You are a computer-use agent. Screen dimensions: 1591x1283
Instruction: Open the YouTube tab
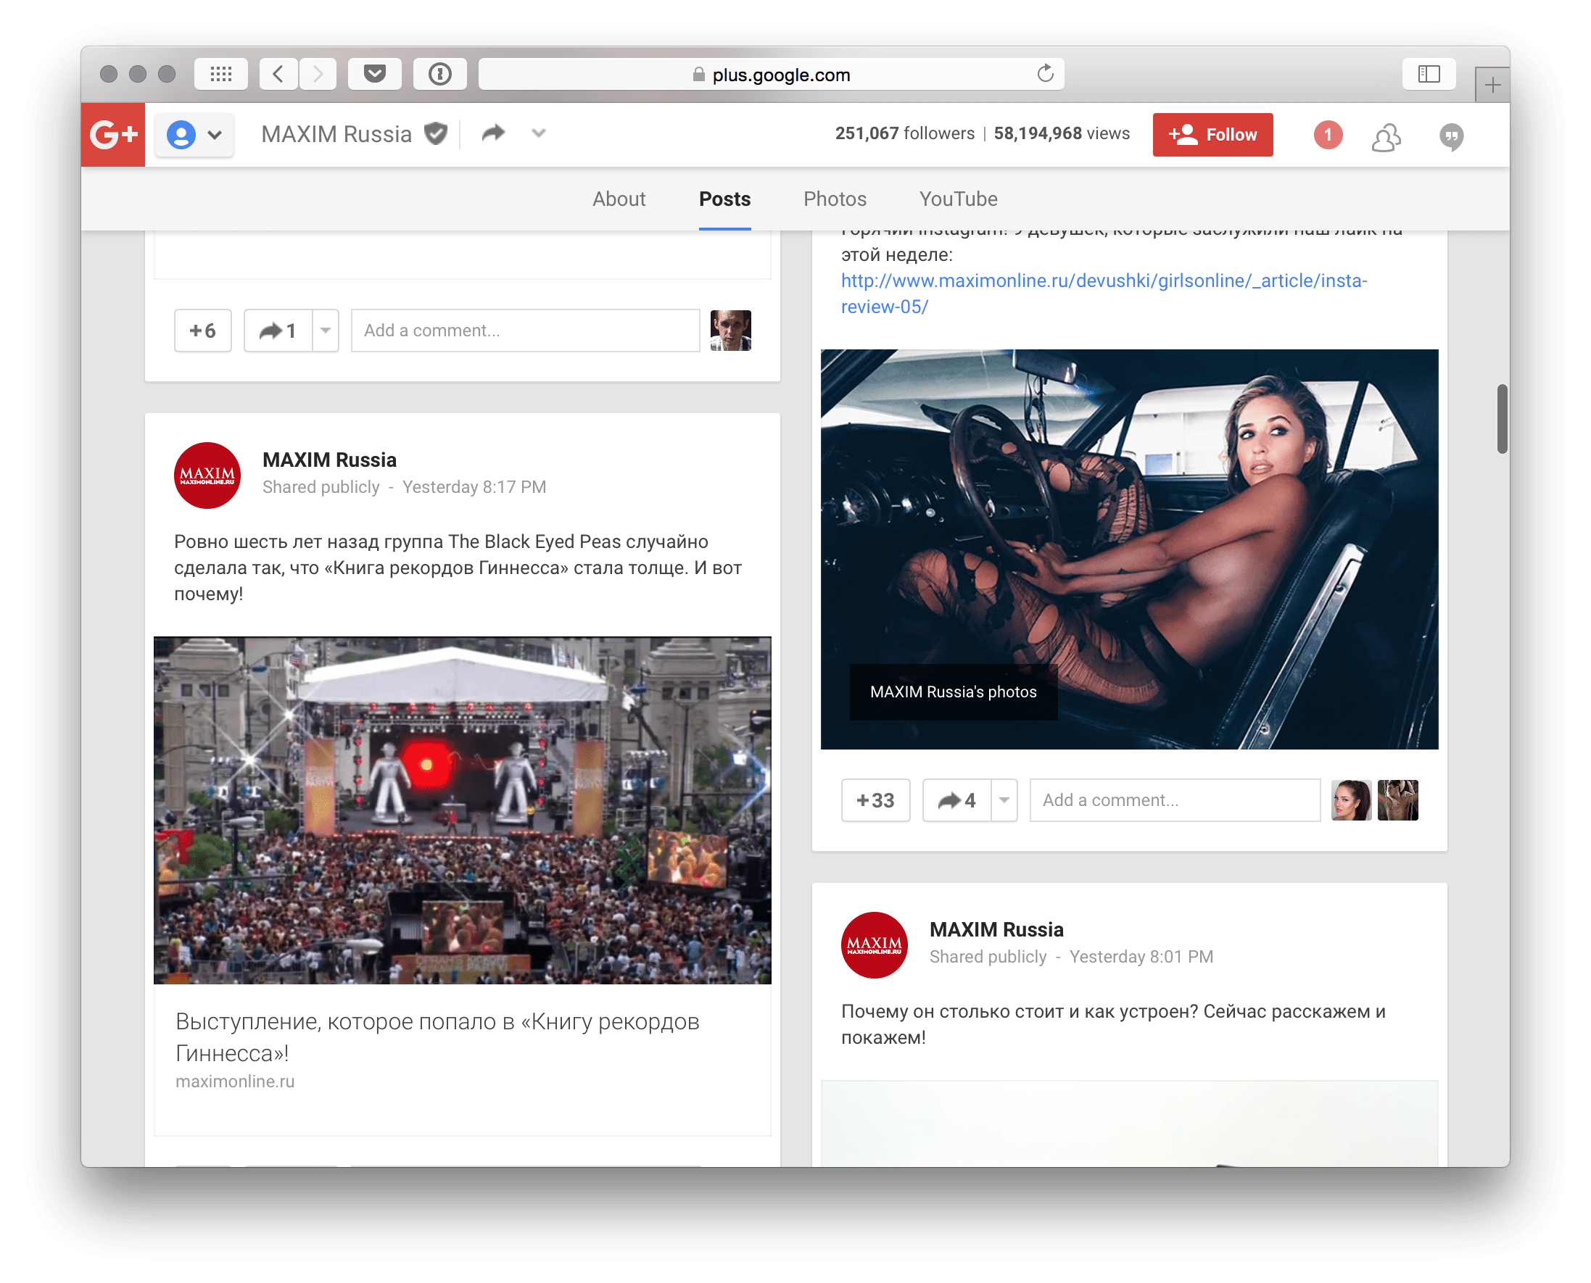(958, 199)
